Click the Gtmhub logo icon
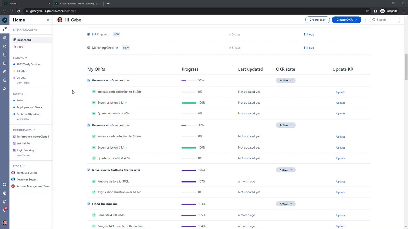The width and height of the screenshot is (408, 229). pyautogui.click(x=4, y=20)
